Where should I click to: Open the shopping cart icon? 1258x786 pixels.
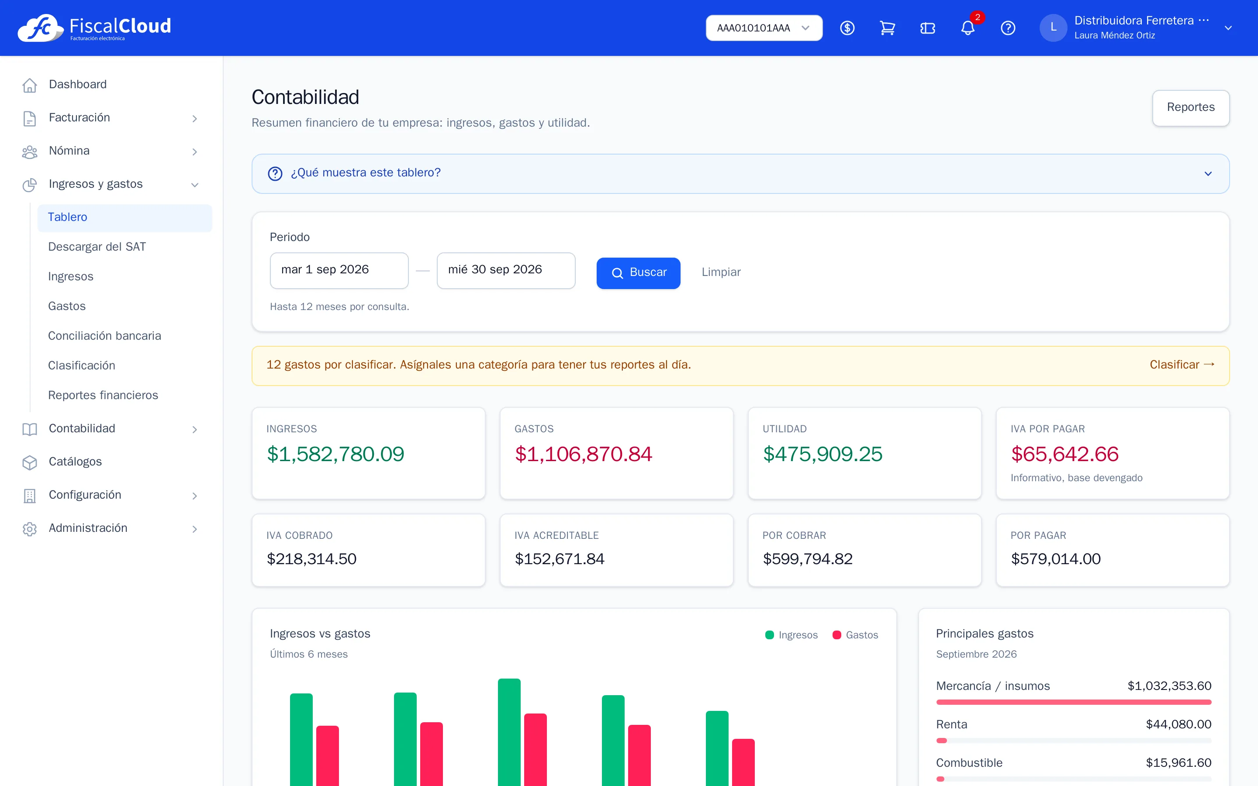[887, 28]
